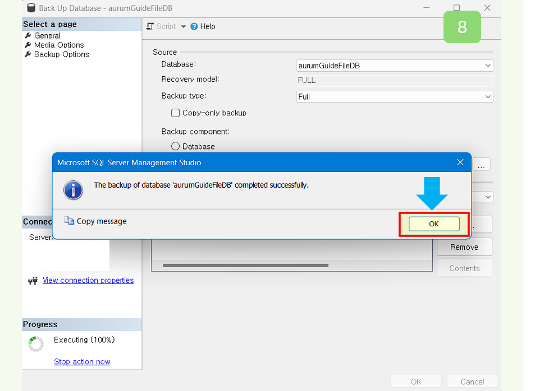The width and height of the screenshot is (549, 391).
Task: Select the Database backup component radio button
Action: (x=175, y=146)
